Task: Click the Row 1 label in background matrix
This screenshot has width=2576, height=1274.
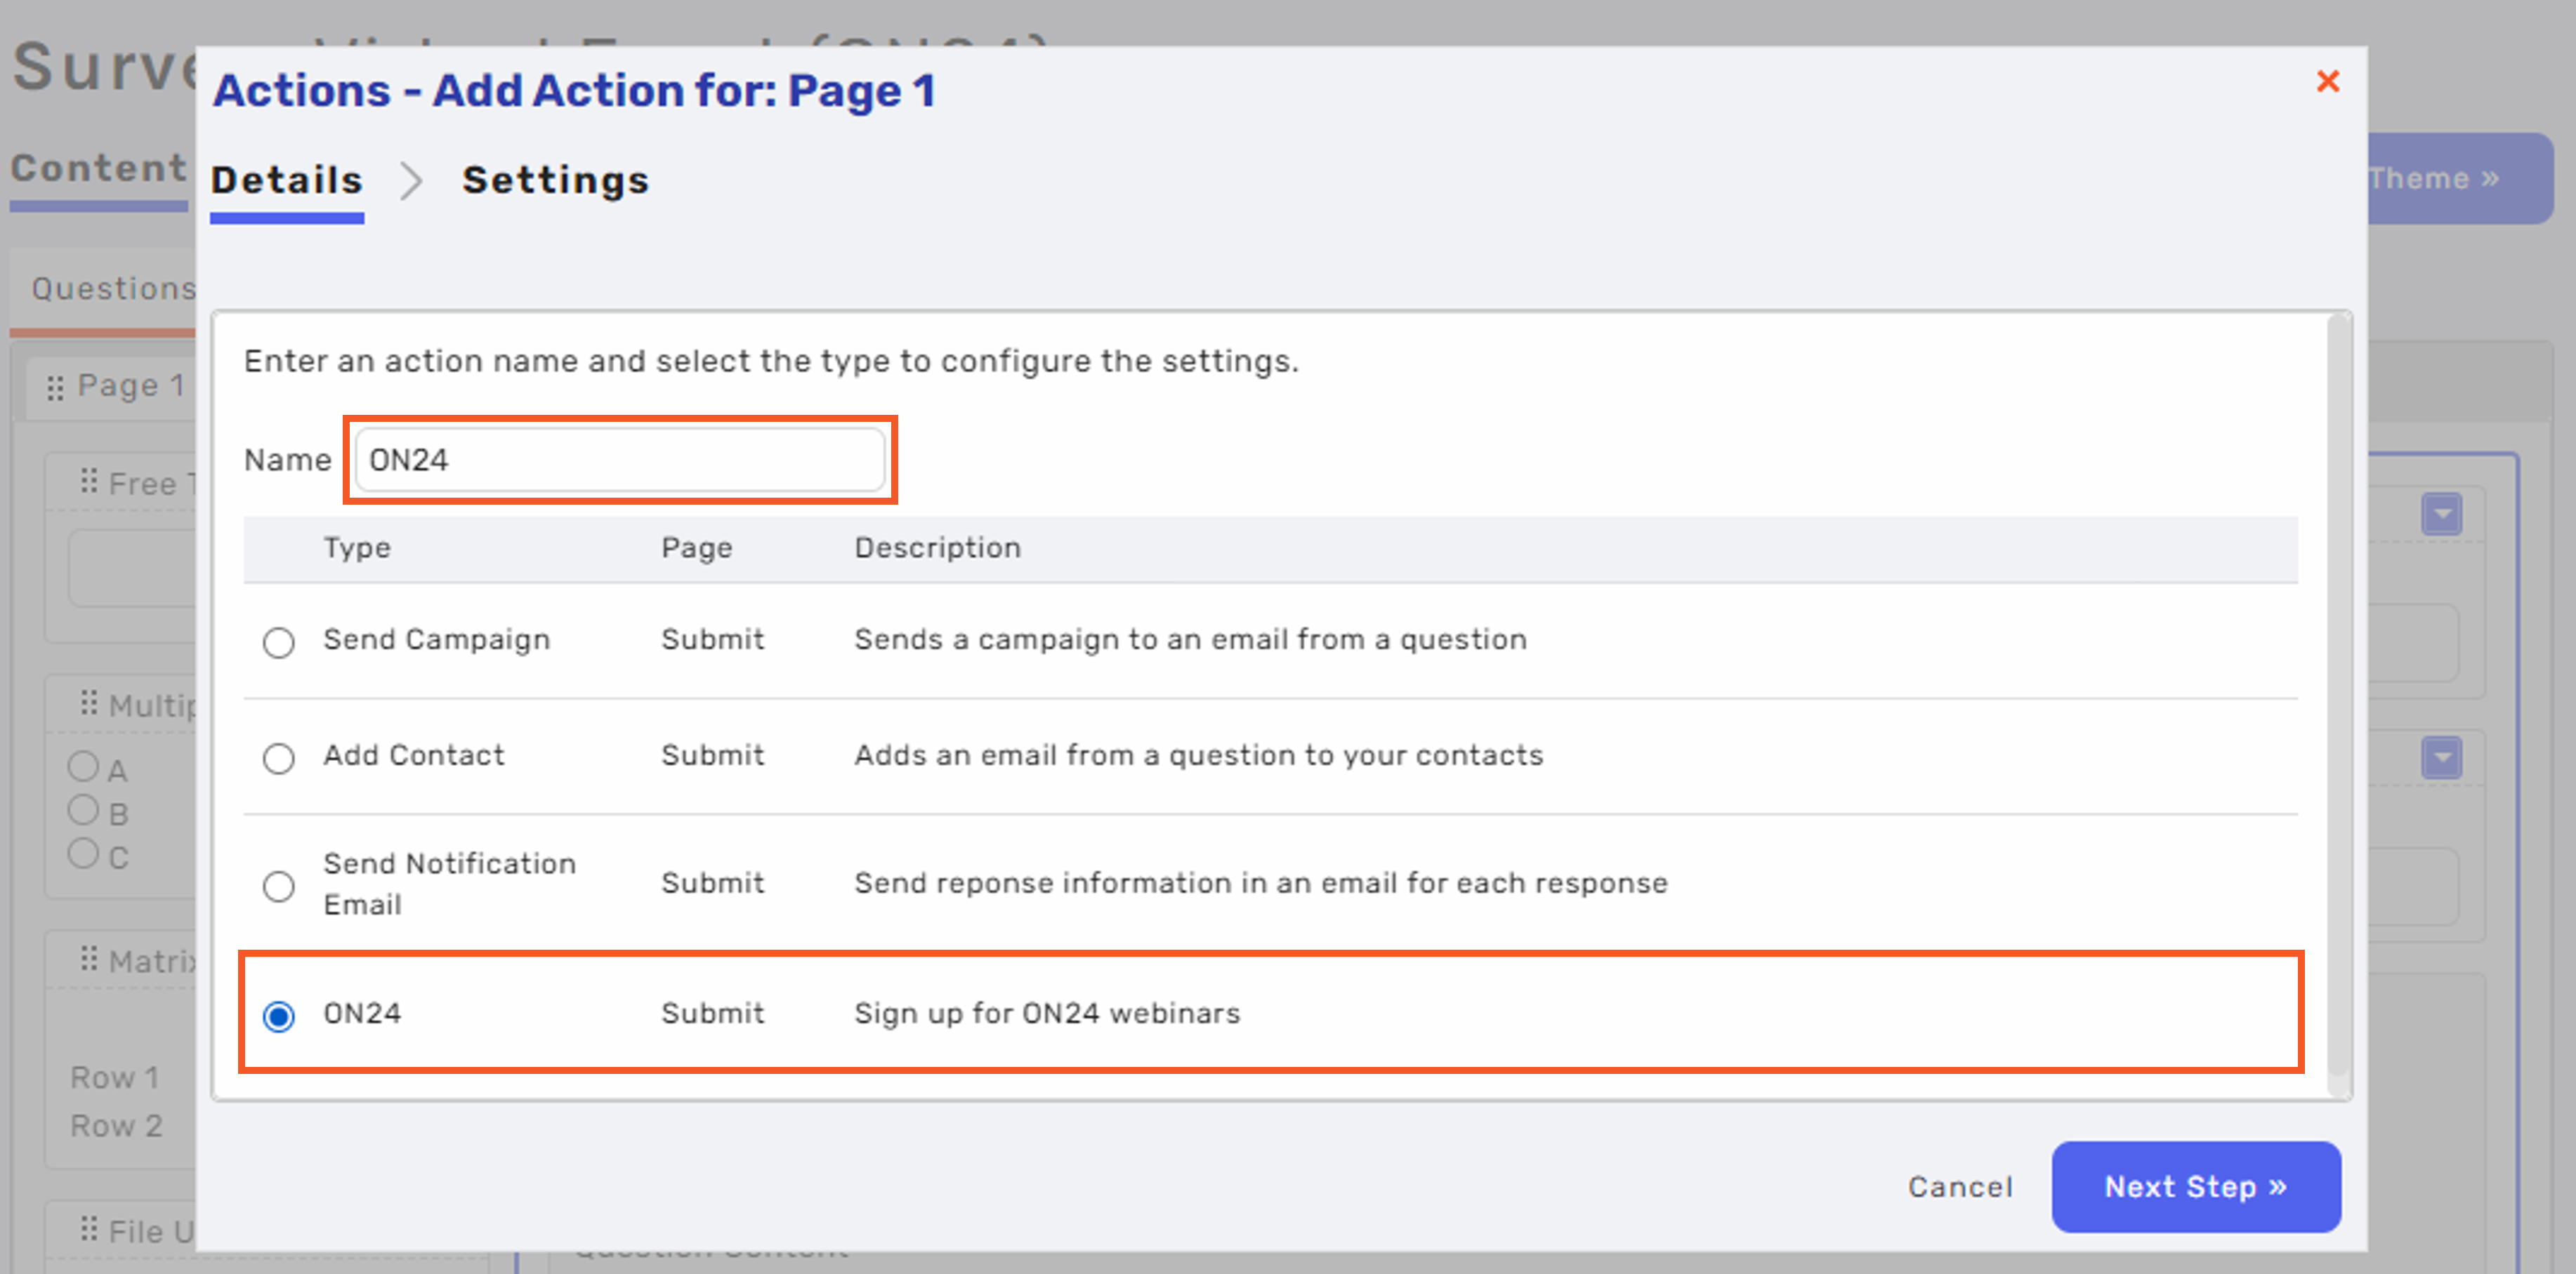Action: tap(114, 1078)
